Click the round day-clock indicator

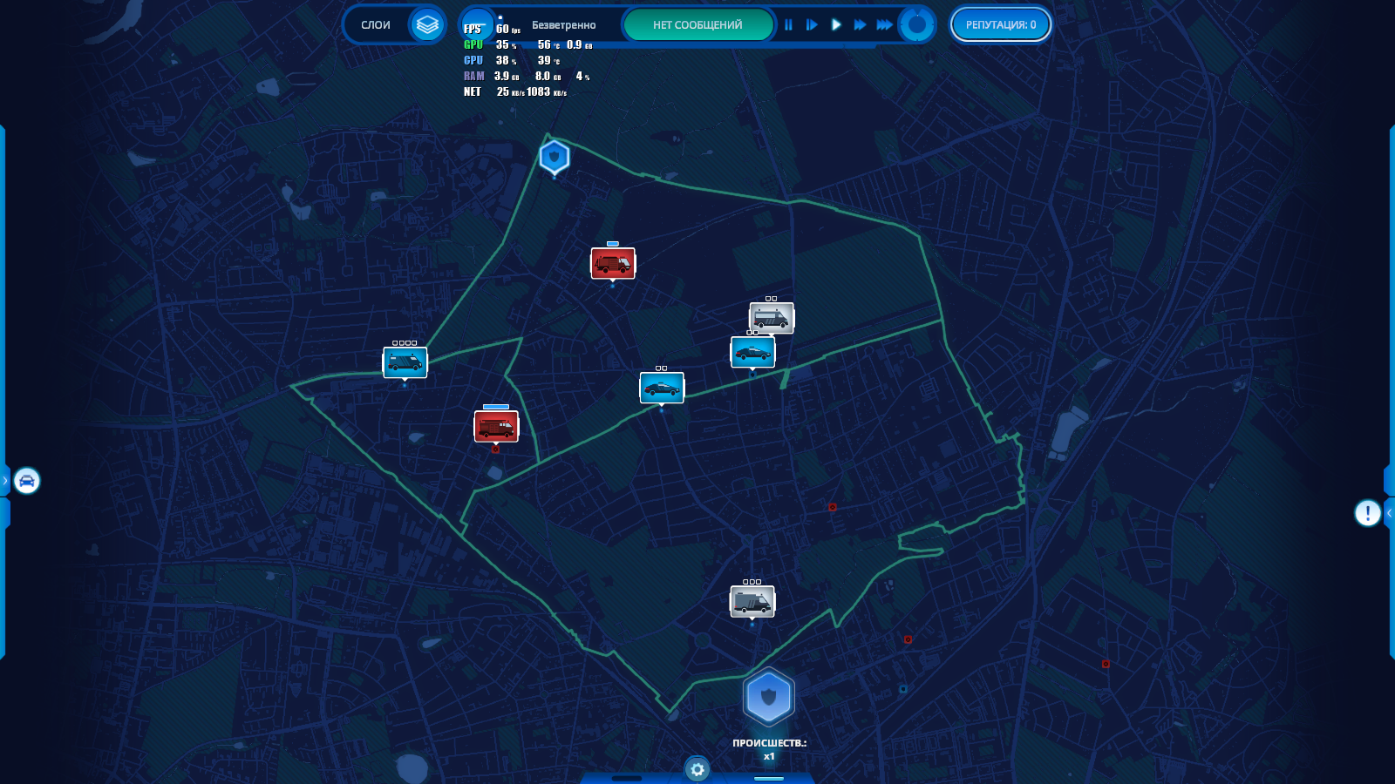916,25
